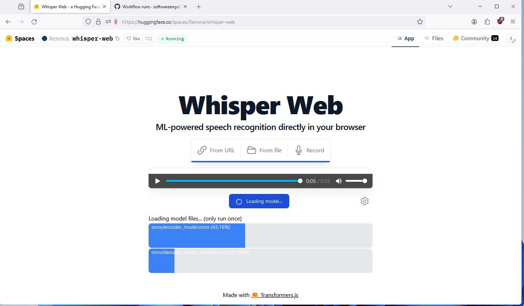Open tracking protection shield icon
524x306 pixels.
coord(88,22)
